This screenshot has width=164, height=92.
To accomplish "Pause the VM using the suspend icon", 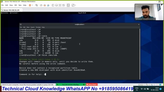I will click(x=30, y=5).
